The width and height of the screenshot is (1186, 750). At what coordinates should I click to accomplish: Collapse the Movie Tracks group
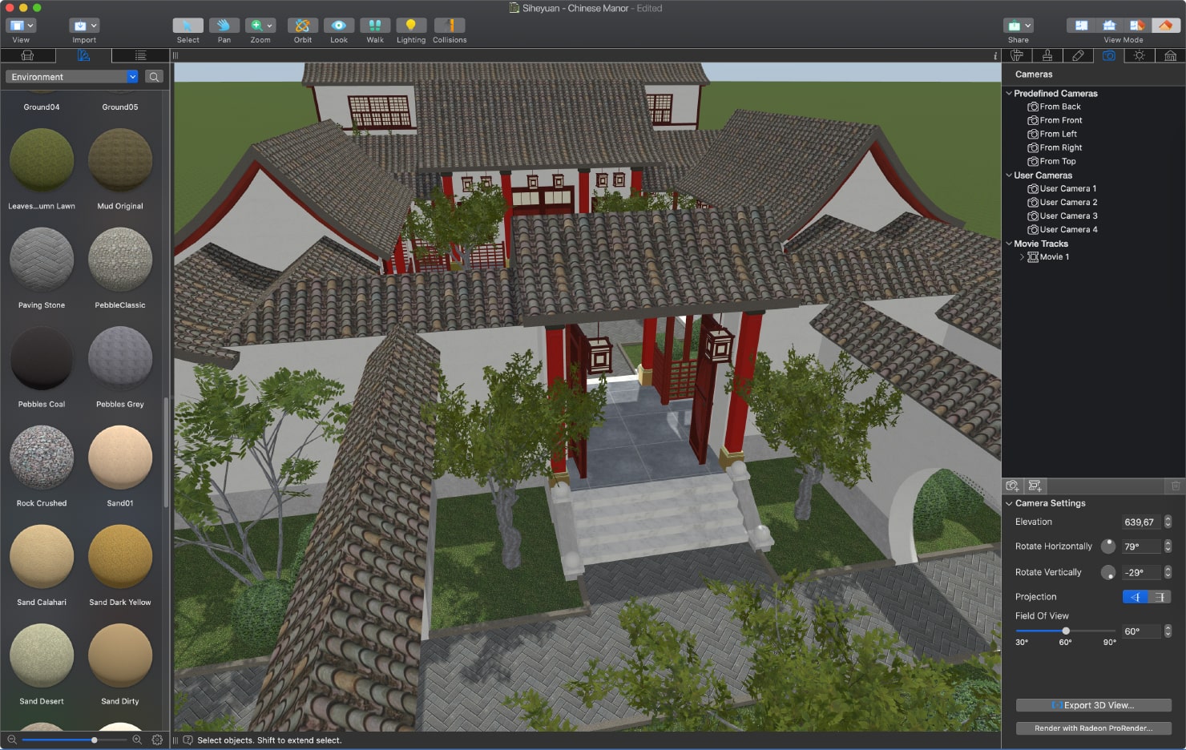tap(1009, 244)
